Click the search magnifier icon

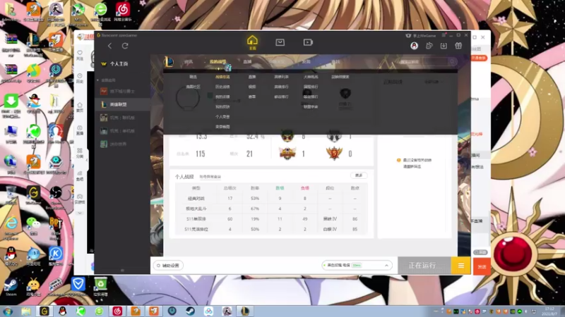452,62
